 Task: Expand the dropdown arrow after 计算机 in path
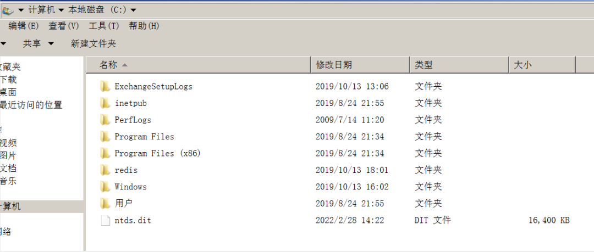point(62,10)
